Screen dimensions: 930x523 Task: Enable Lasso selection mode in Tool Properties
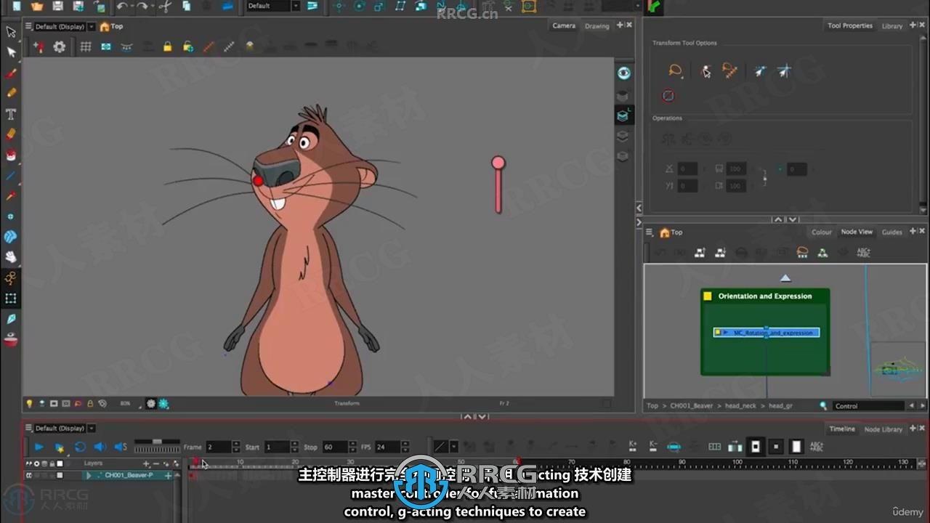(675, 70)
